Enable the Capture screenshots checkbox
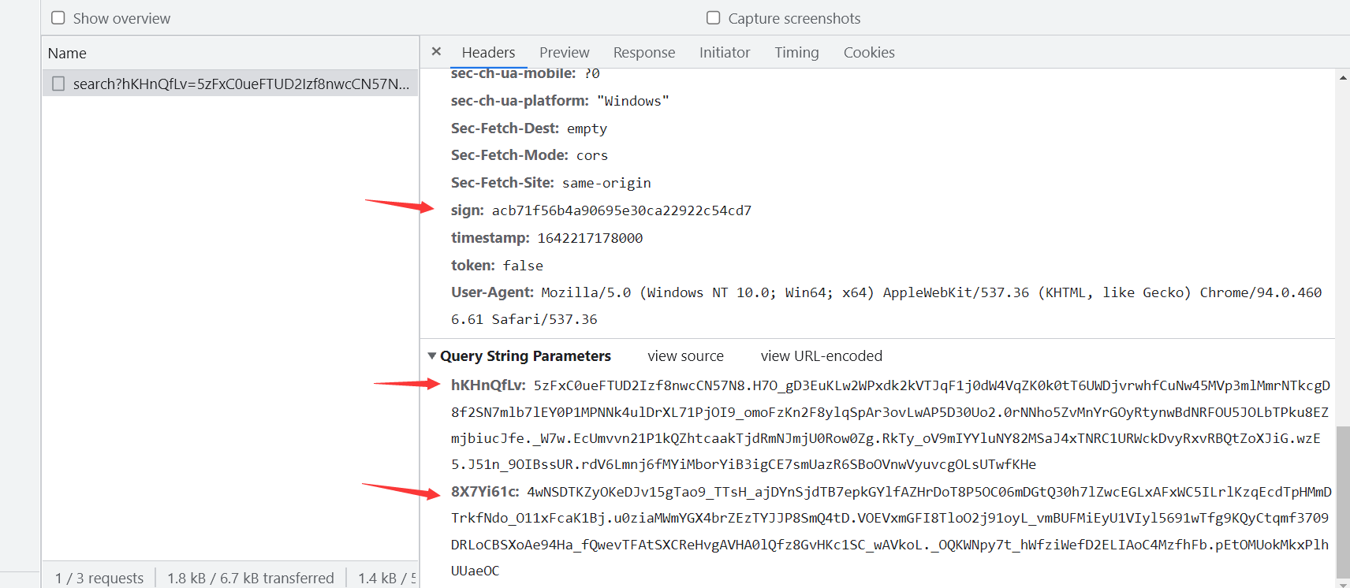This screenshot has height=588, width=1350. click(x=714, y=17)
